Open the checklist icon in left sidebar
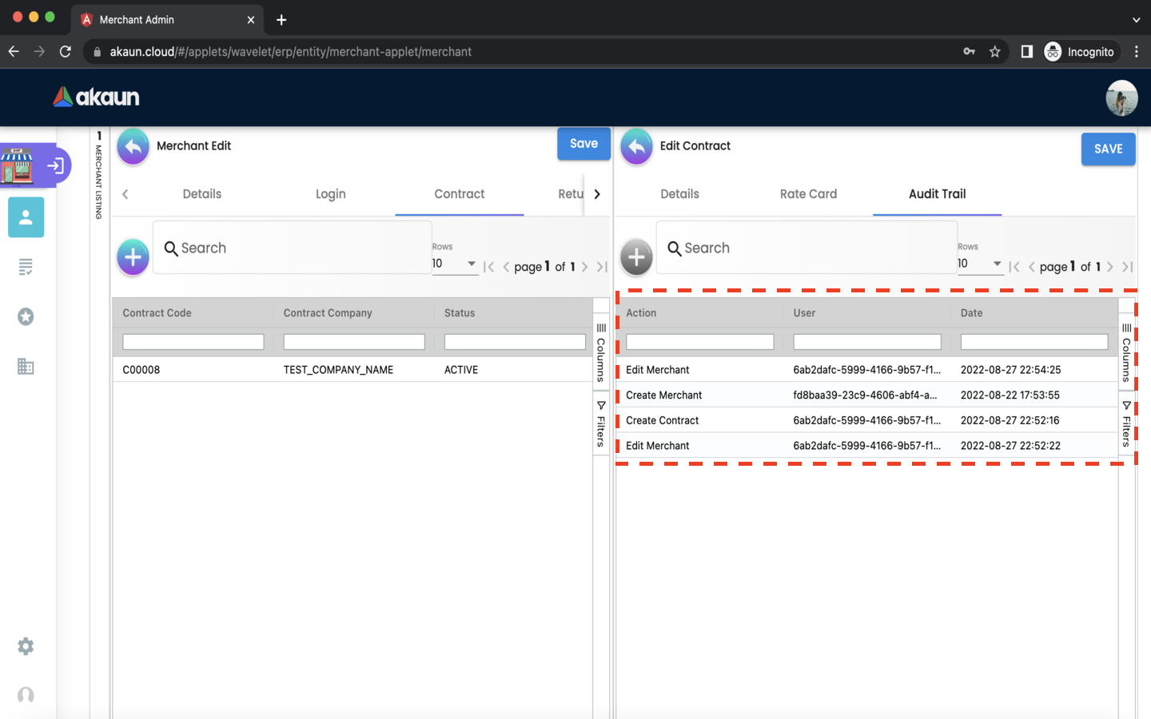Screen dimensions: 1151x719 (x=26, y=267)
